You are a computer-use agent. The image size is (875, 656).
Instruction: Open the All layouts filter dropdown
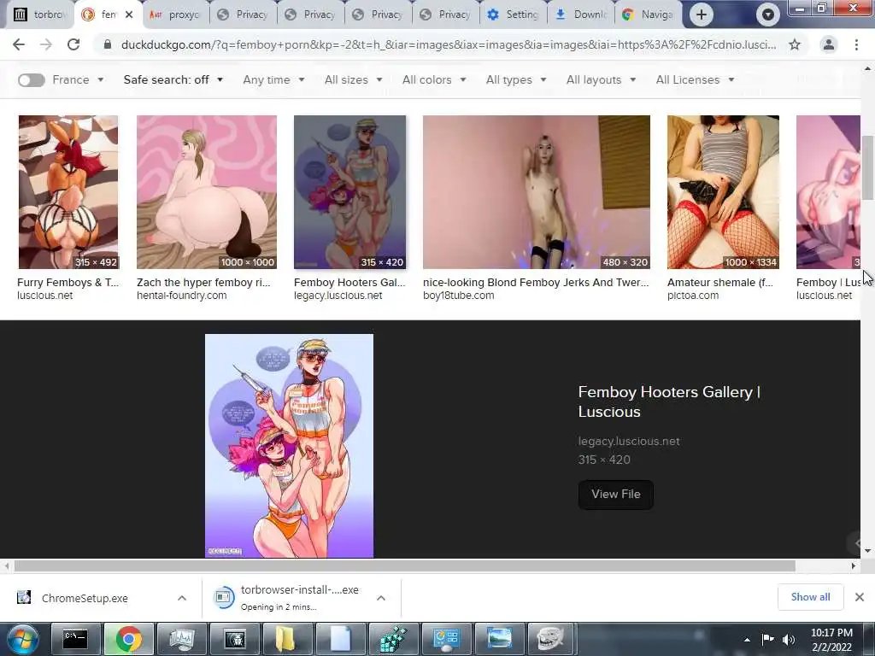(x=602, y=79)
